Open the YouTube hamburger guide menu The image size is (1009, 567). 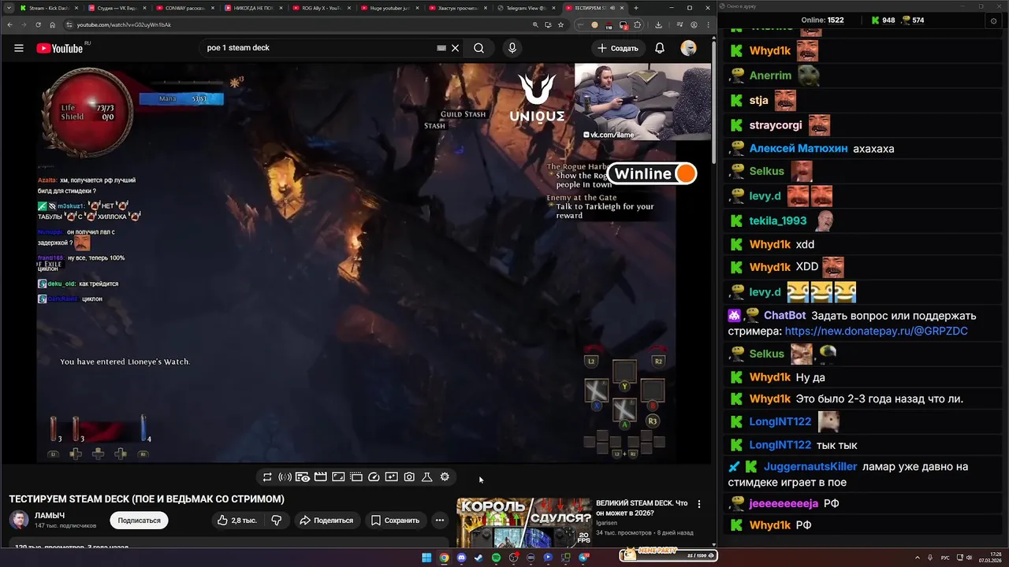click(x=18, y=48)
